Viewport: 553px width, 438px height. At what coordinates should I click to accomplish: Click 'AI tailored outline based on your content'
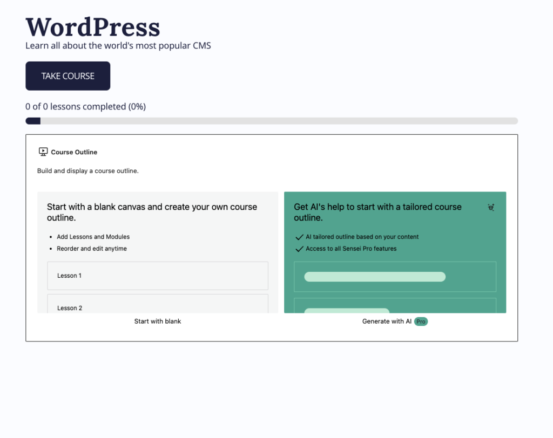(362, 237)
